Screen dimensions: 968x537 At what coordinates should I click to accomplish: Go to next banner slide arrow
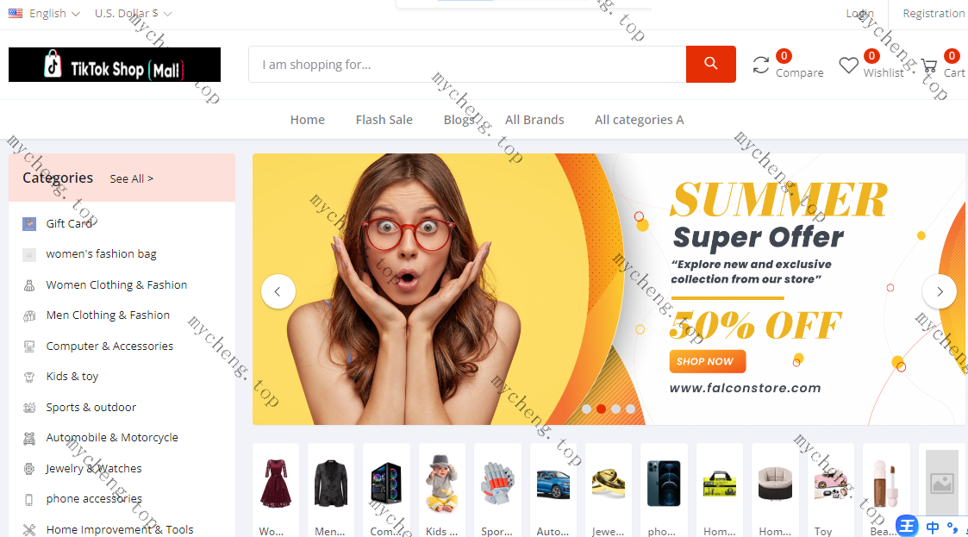coord(940,291)
